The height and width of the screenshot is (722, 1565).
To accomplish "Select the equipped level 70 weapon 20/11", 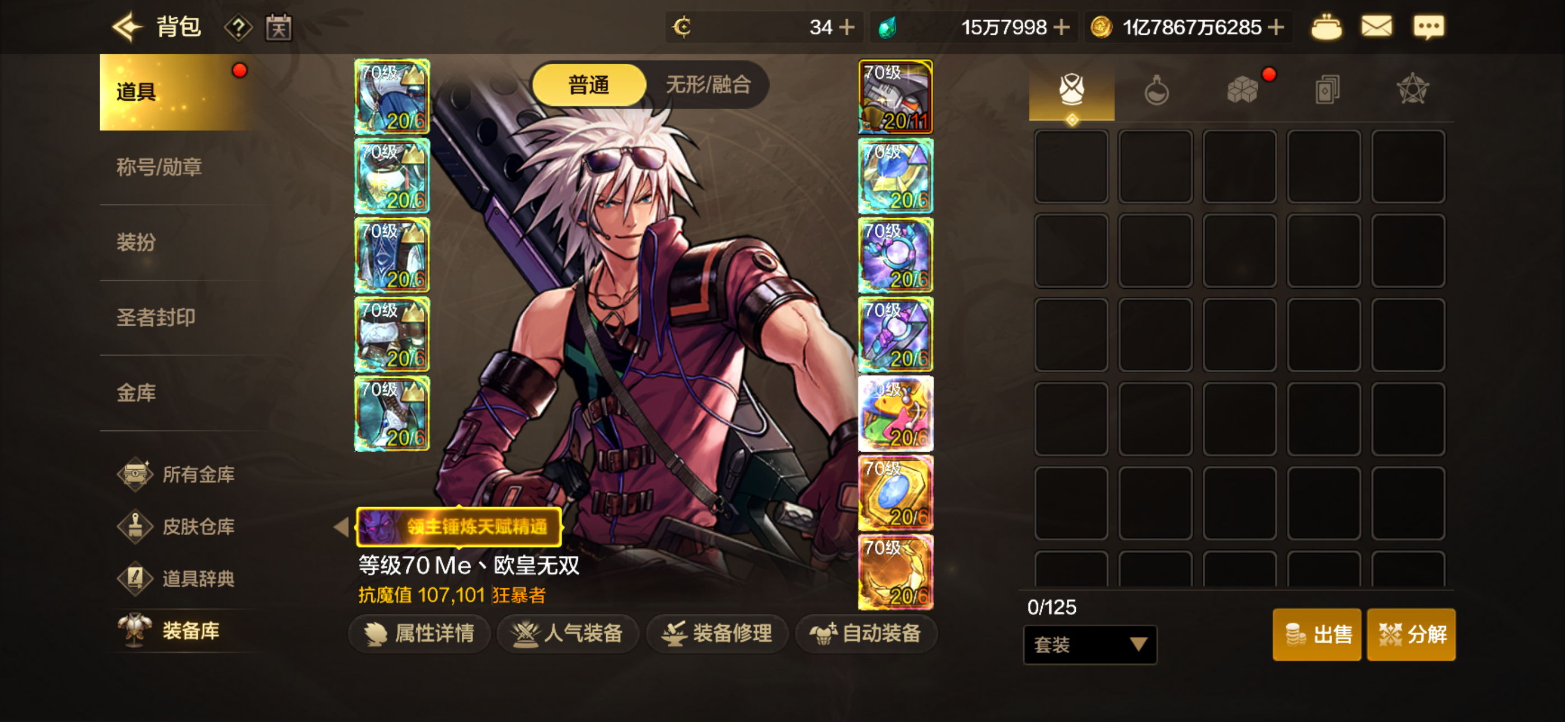I will click(x=895, y=97).
